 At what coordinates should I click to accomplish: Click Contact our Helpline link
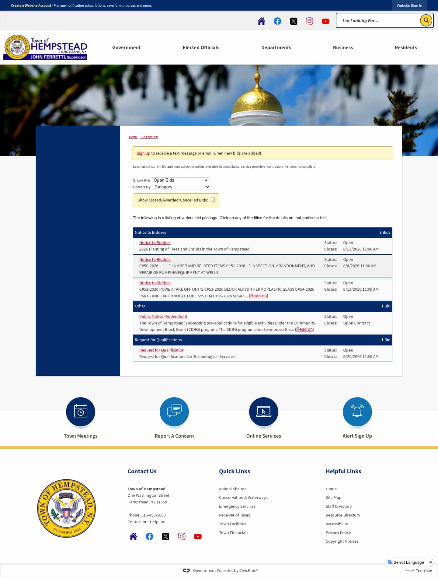pyautogui.click(x=146, y=522)
